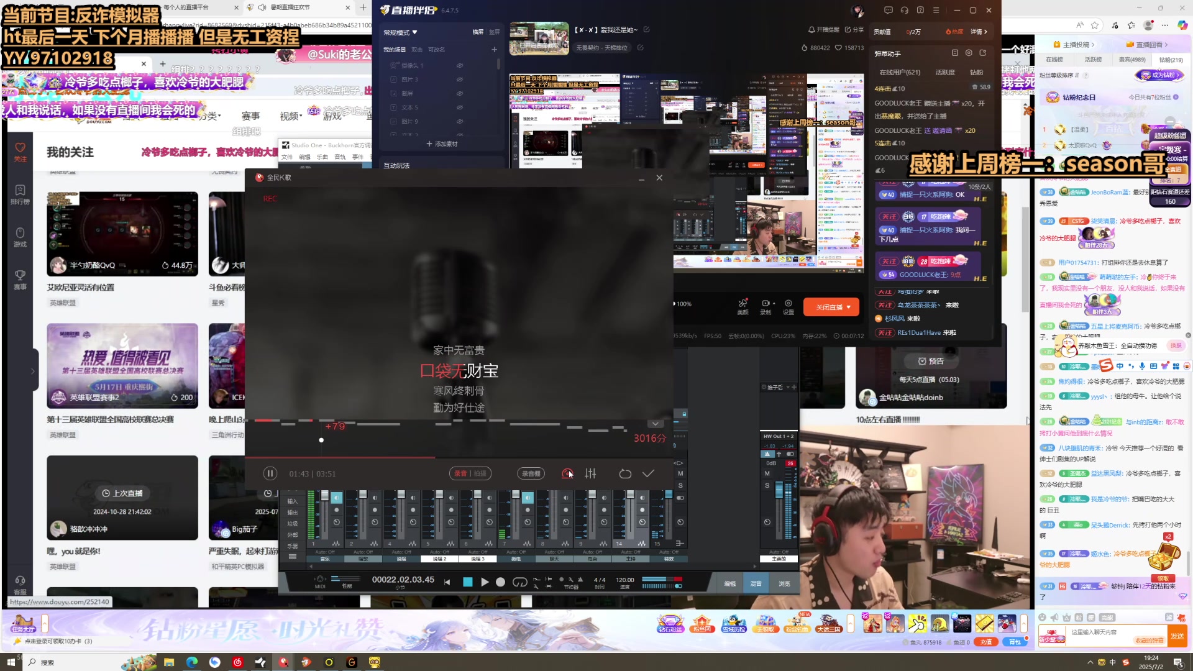Toggle the 录音 | 拍摄 mode switch
The image size is (1193, 671).
coord(470,473)
